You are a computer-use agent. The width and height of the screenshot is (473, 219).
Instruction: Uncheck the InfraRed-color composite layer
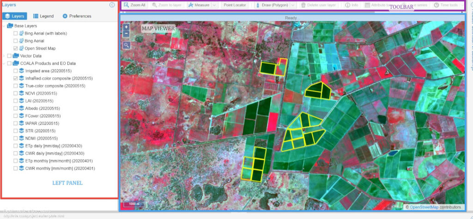click(x=16, y=79)
